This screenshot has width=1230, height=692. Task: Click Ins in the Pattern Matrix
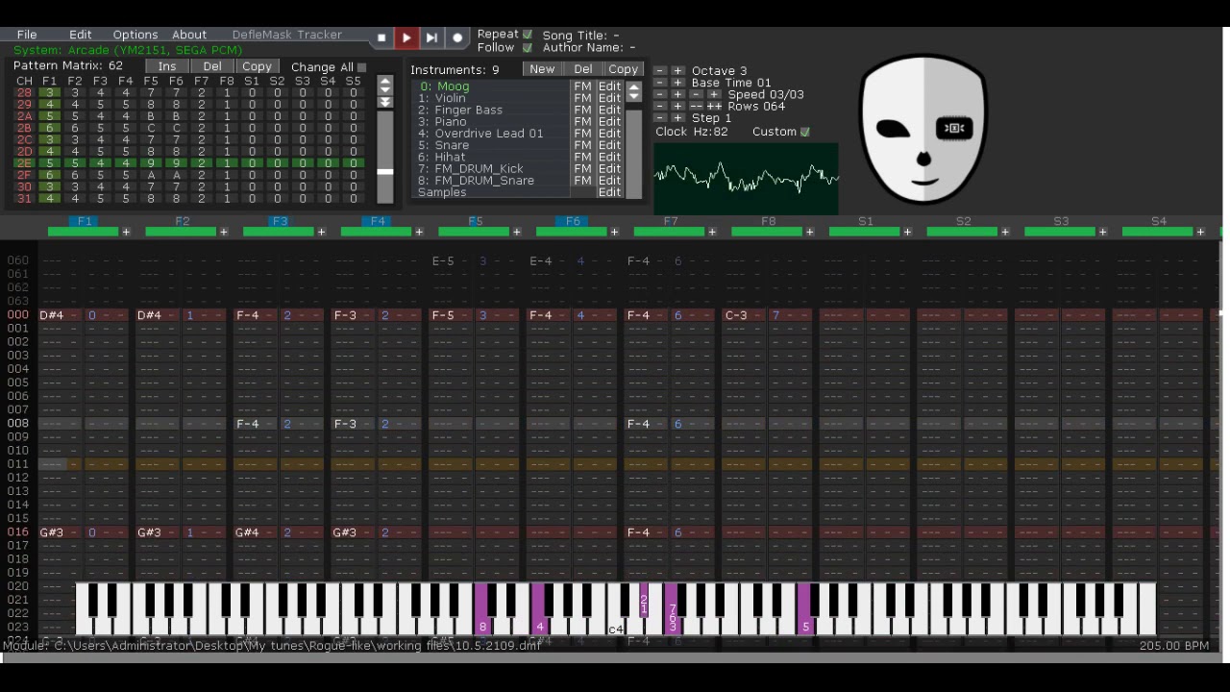pyautogui.click(x=167, y=66)
